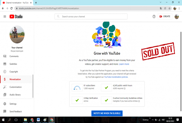Click the CREATE button
The image size is (182, 123).
[165, 17]
